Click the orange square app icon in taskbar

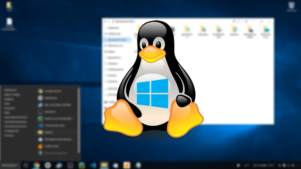127,165
